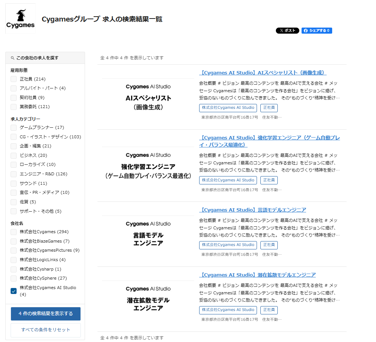The image size is (376, 342).
Task: Click the 潜在拡散モデルエンジニア thumbnail image
Action: pyautogui.click(x=148, y=299)
